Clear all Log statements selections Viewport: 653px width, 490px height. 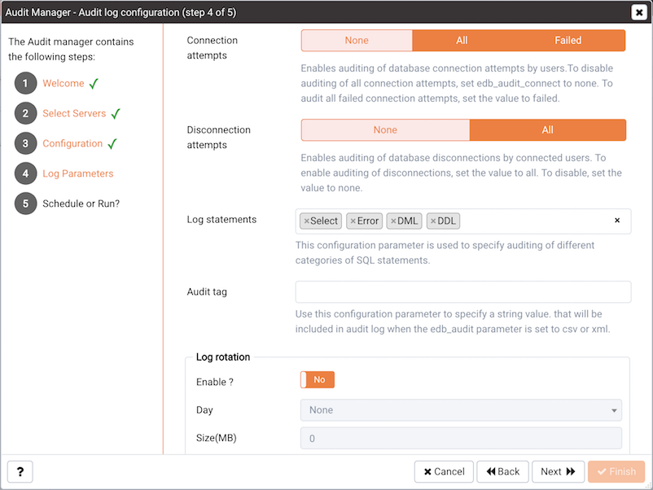pyautogui.click(x=617, y=221)
